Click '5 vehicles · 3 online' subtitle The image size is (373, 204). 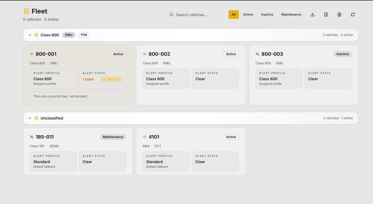[41, 19]
